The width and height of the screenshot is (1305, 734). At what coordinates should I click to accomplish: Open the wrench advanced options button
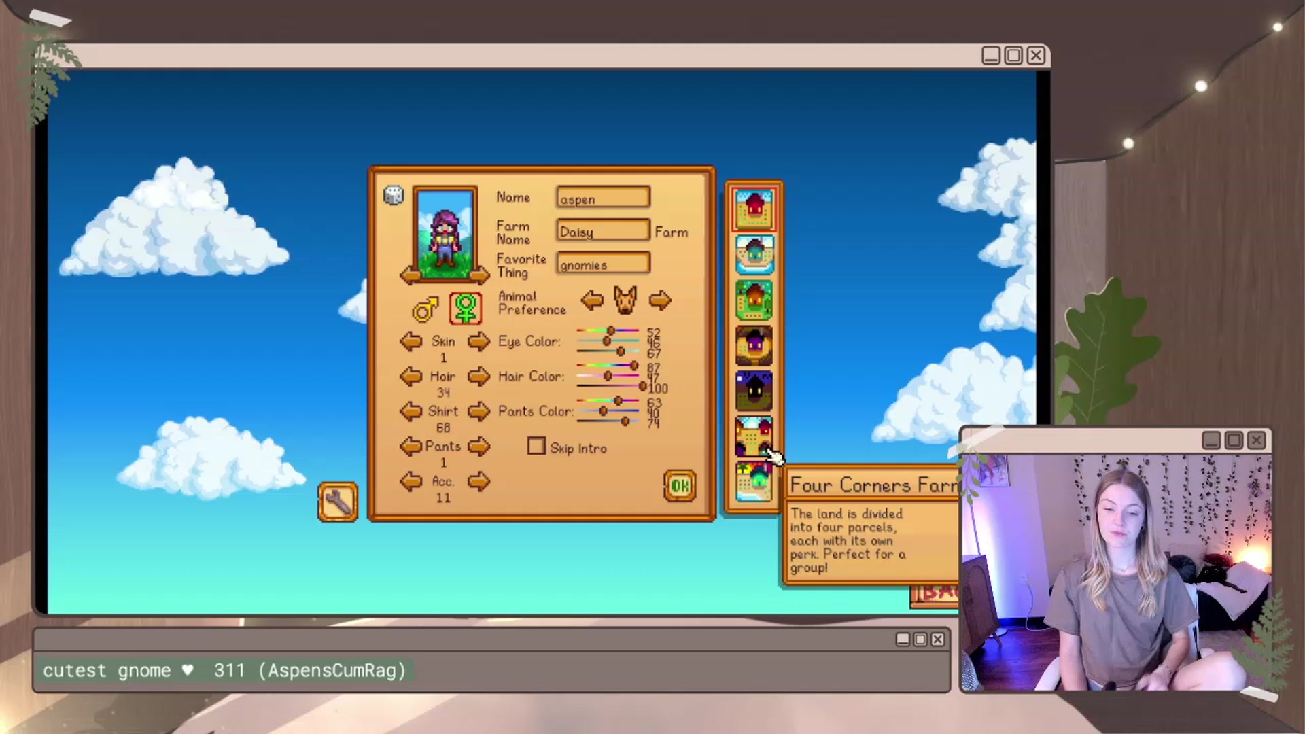click(338, 502)
